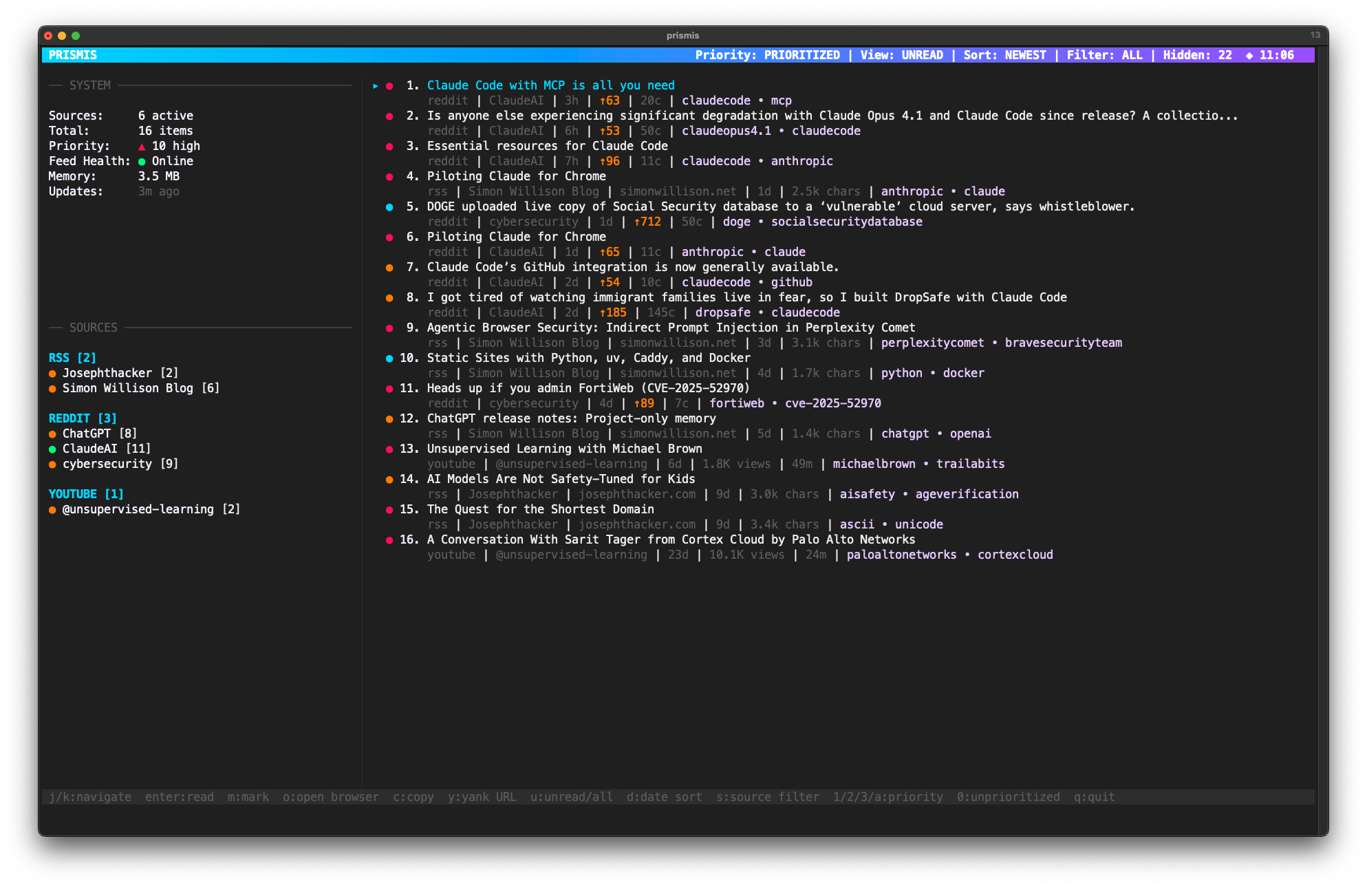Click the red Priority triangle icon
1367x887 pixels.
coord(142,147)
